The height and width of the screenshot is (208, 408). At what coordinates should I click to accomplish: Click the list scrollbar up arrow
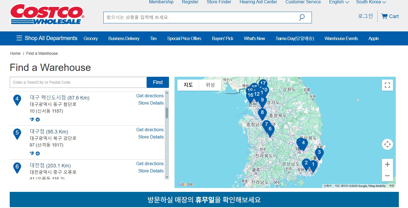pyautogui.click(x=167, y=93)
